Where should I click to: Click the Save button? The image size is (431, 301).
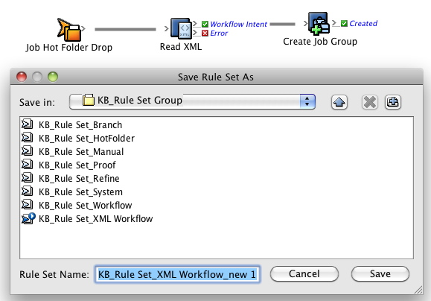point(380,273)
